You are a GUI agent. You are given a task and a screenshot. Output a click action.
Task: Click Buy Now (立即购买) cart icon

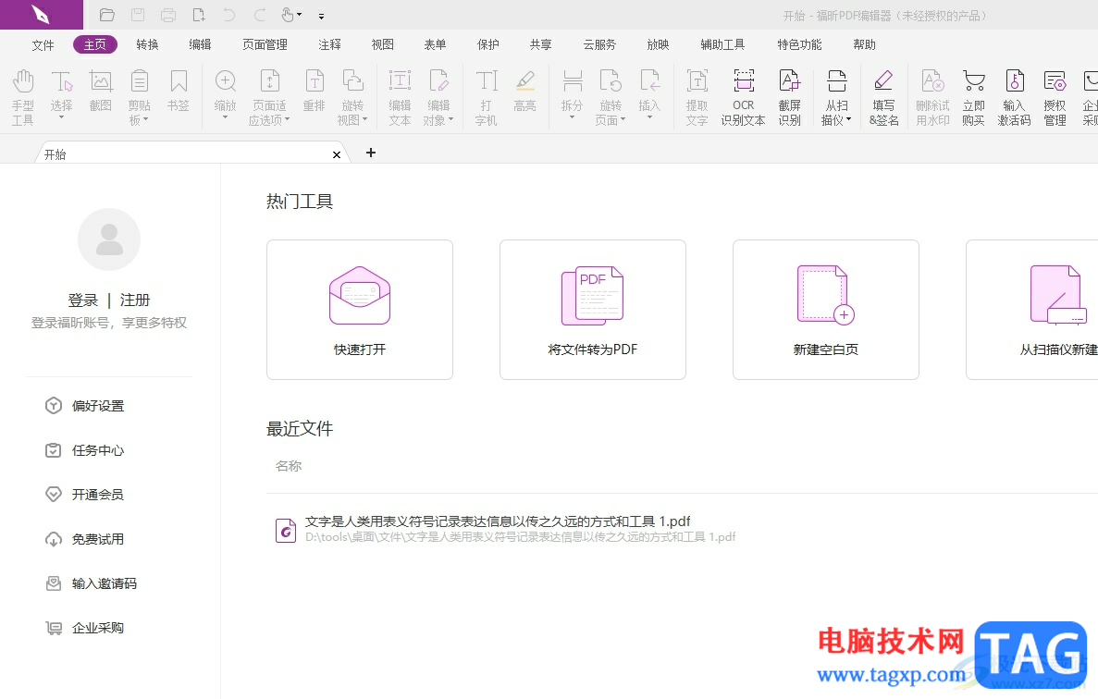click(974, 97)
